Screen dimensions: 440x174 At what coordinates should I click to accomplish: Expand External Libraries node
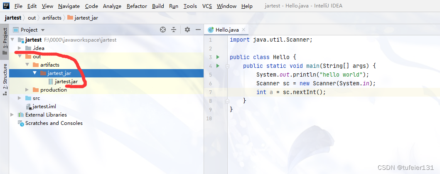pos(12,115)
